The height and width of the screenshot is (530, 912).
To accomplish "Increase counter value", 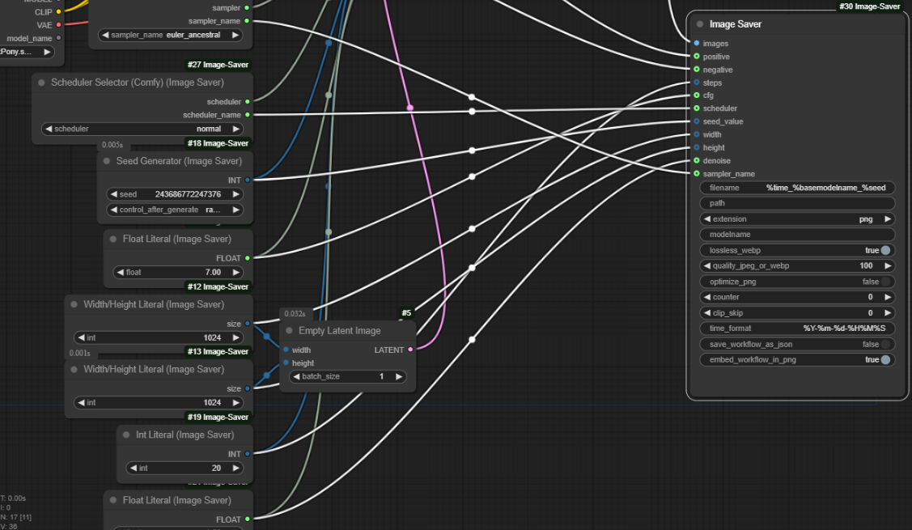I will (x=888, y=297).
